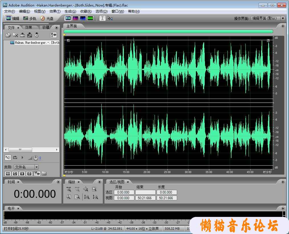This screenshot has width=289, height=234.
Task: Open the 选项(O) menu
Action: (101, 11)
